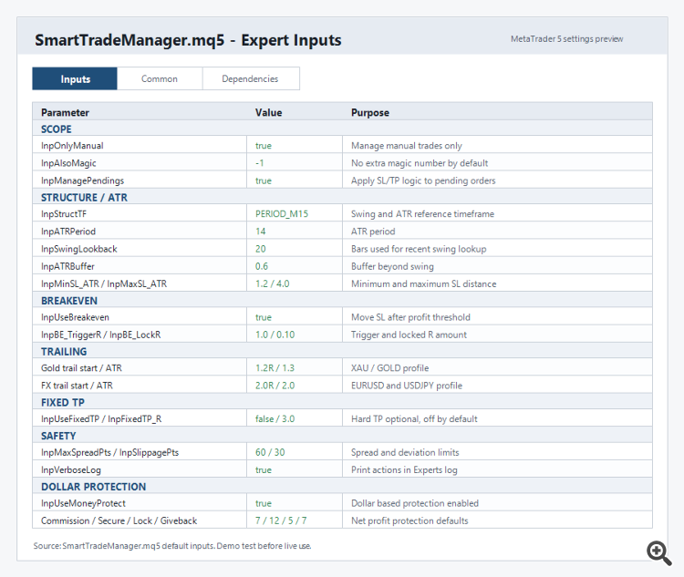Click 'Swing and ATR reference timeframe' text

(x=422, y=214)
